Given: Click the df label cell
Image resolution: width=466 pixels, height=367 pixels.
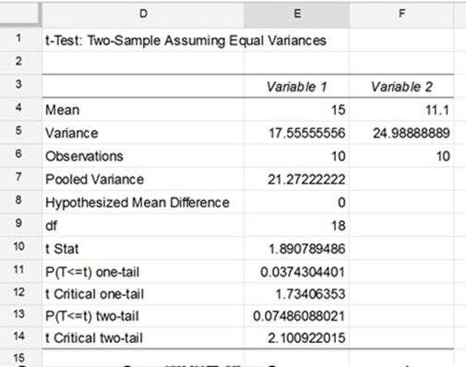Looking at the screenshot, I should (143, 225).
